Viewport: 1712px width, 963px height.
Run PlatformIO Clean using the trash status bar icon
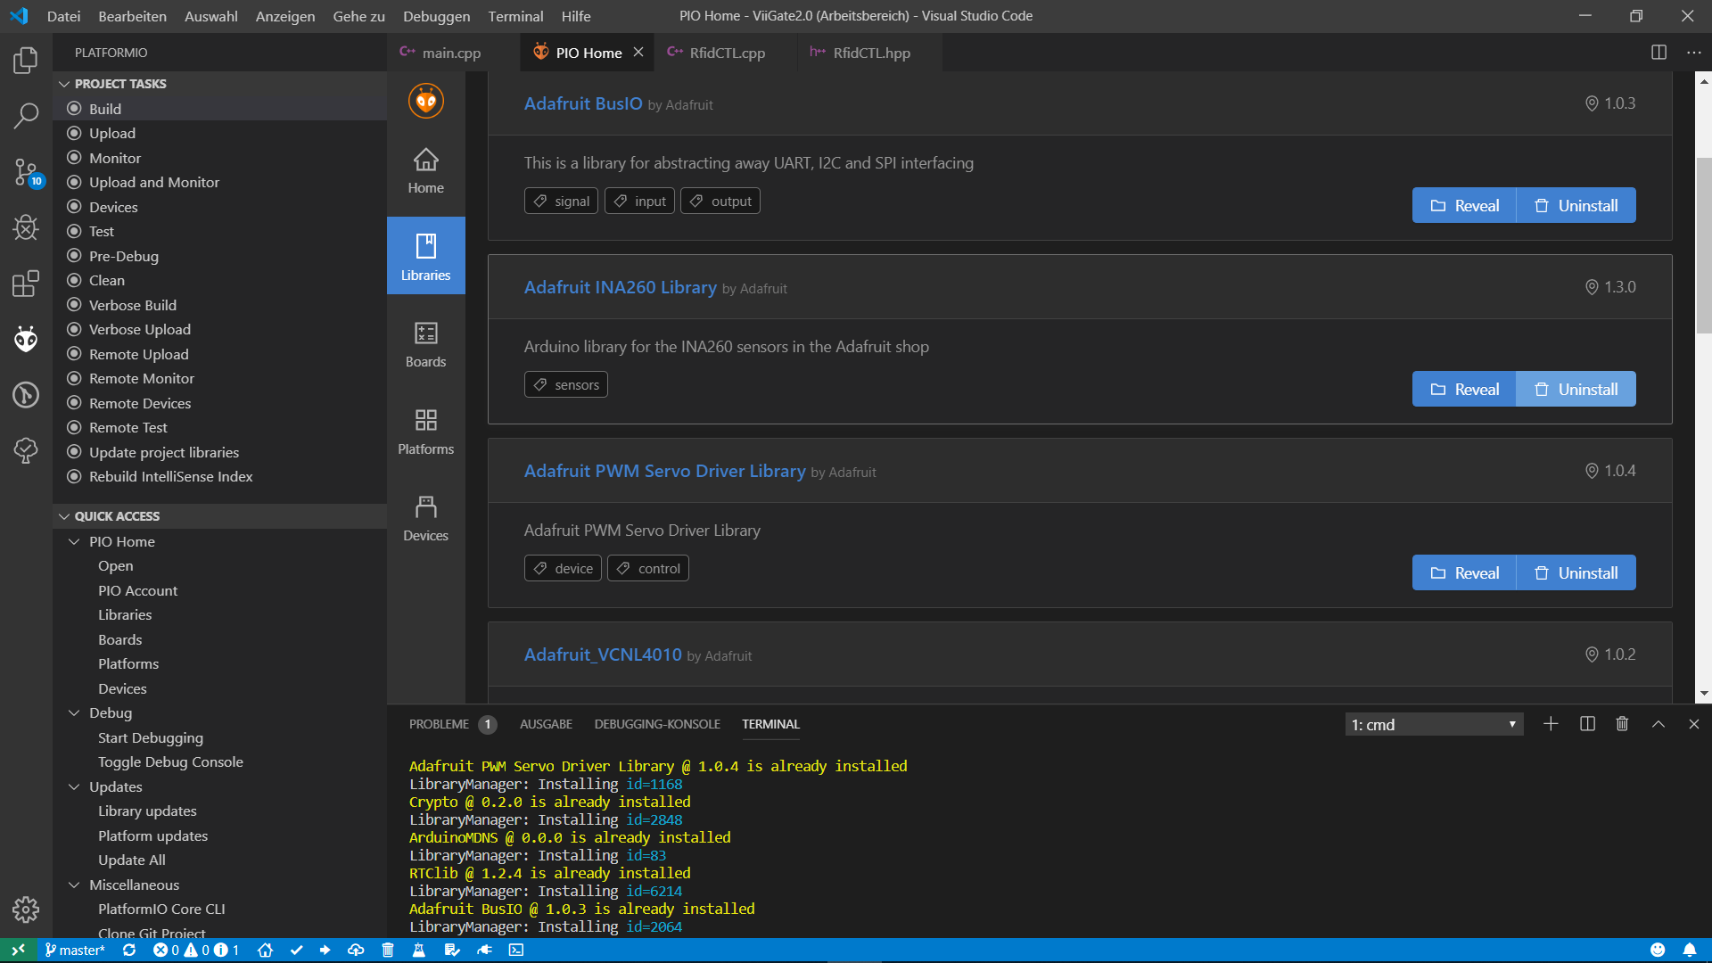pos(388,950)
